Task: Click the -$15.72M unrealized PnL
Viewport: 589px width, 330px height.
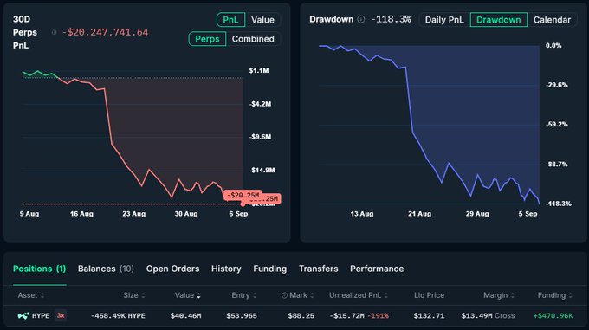Action: (x=346, y=316)
